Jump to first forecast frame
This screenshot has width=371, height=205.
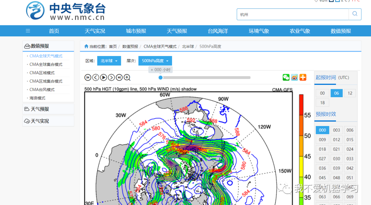[x=88, y=77]
